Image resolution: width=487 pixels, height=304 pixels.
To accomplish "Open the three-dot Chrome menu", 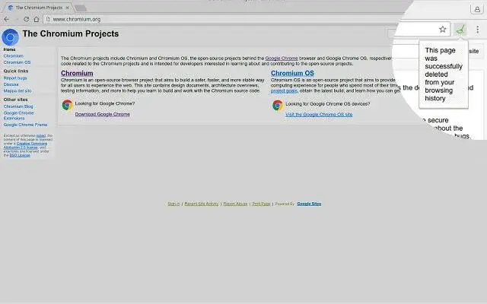I will [x=477, y=30].
